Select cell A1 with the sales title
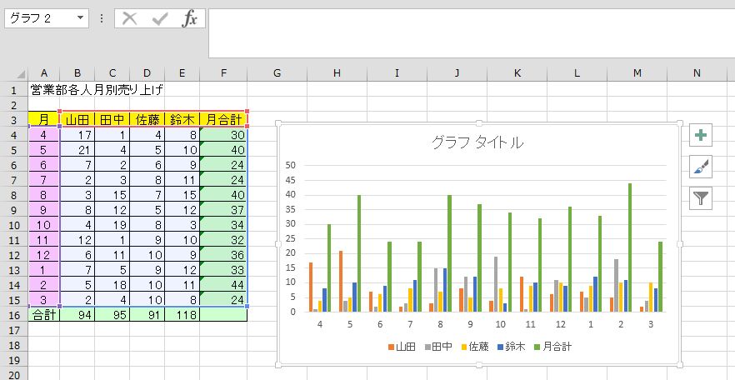Viewport: 735px width, 380px height. click(x=43, y=89)
